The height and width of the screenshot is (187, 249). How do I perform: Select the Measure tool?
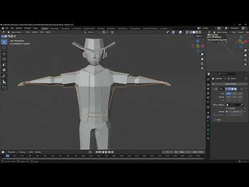pos(4,82)
